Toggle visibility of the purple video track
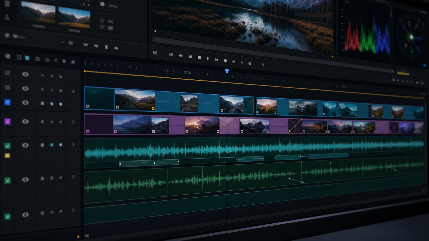429x241 pixels. [25, 121]
